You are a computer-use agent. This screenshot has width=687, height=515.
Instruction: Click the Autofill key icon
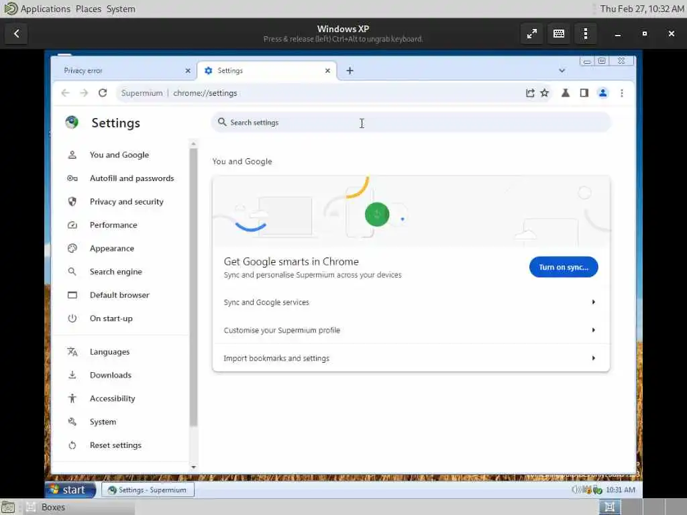72,178
